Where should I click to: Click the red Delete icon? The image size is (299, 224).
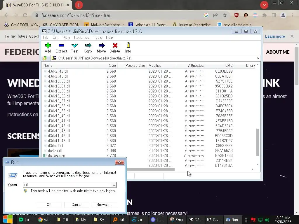[114, 48]
